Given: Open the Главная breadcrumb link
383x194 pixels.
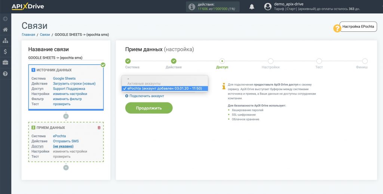Looking at the screenshot, I should [x=28, y=35].
